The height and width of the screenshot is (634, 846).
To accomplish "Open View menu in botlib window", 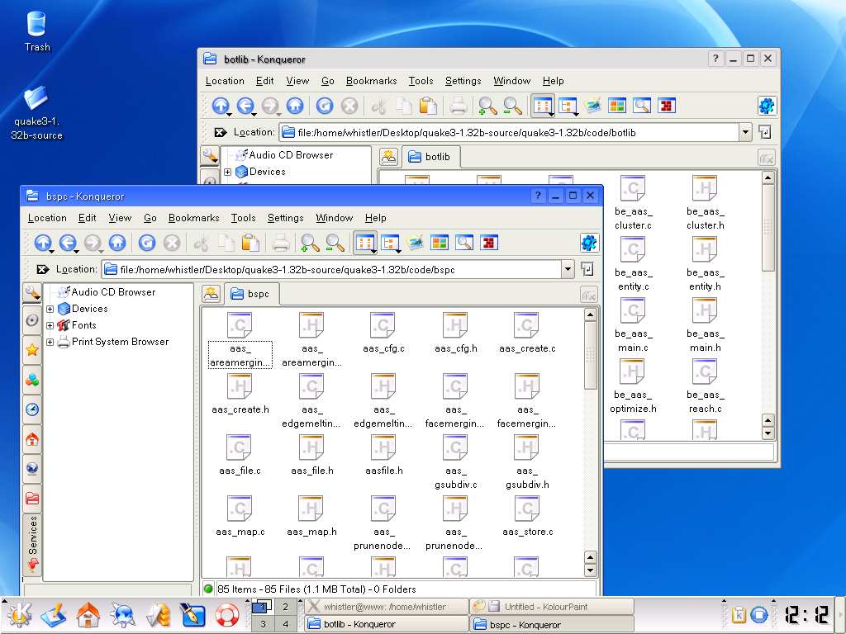I will 297,81.
